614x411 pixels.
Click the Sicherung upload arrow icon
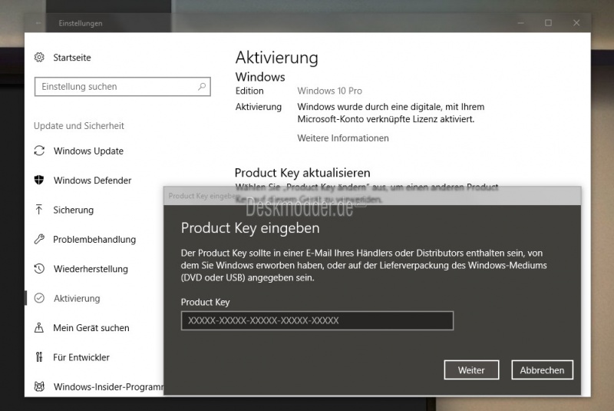point(39,210)
